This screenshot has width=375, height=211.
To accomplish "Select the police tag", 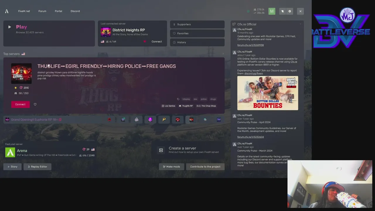I will (204, 99).
